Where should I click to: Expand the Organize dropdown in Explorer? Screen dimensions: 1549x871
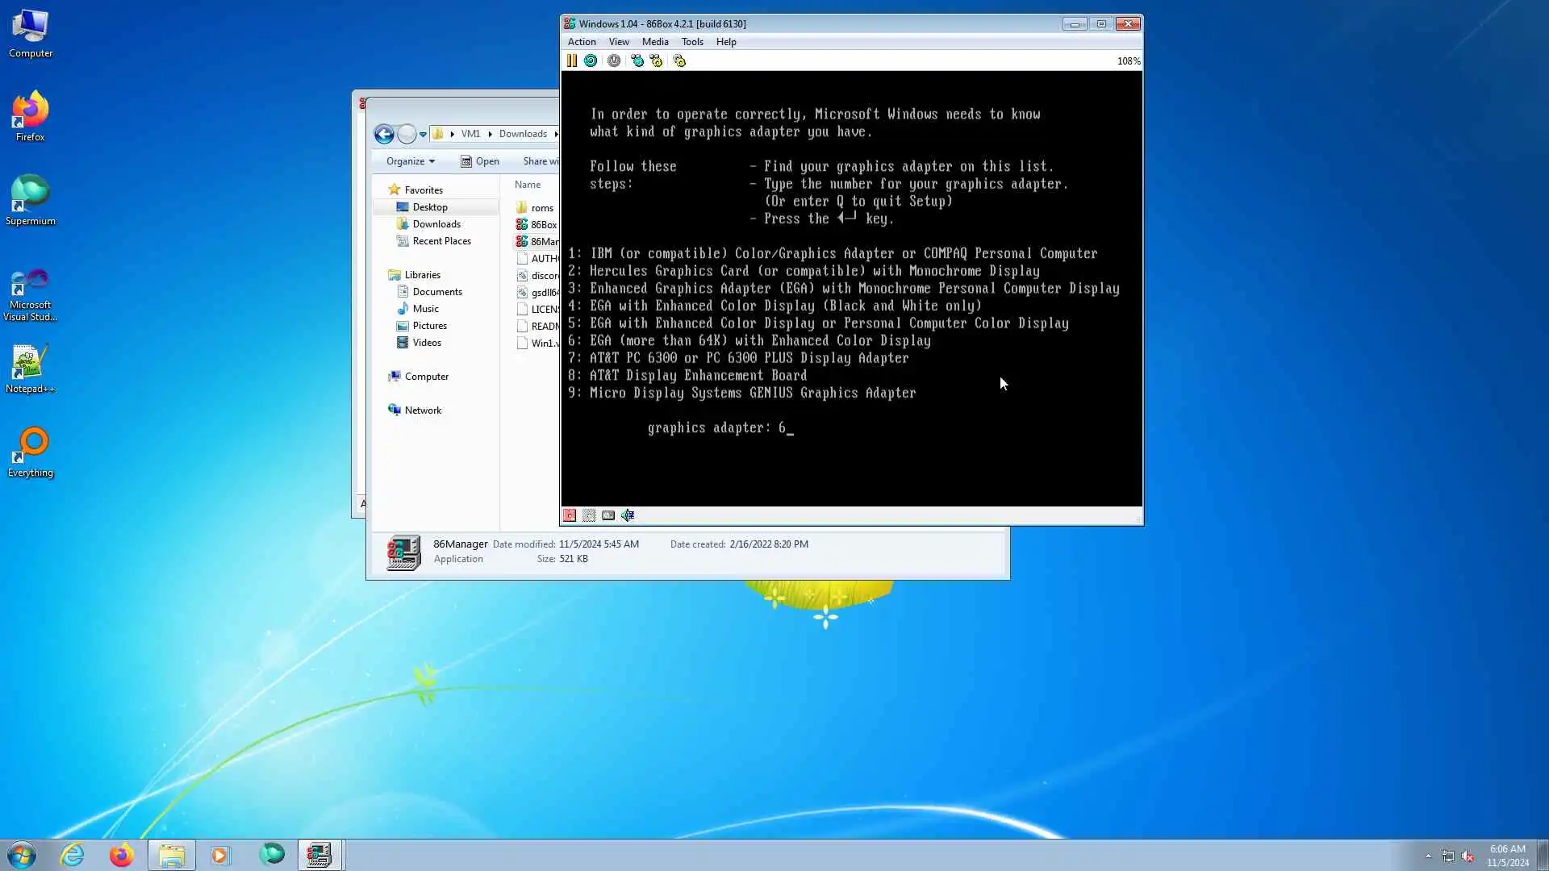coord(410,161)
